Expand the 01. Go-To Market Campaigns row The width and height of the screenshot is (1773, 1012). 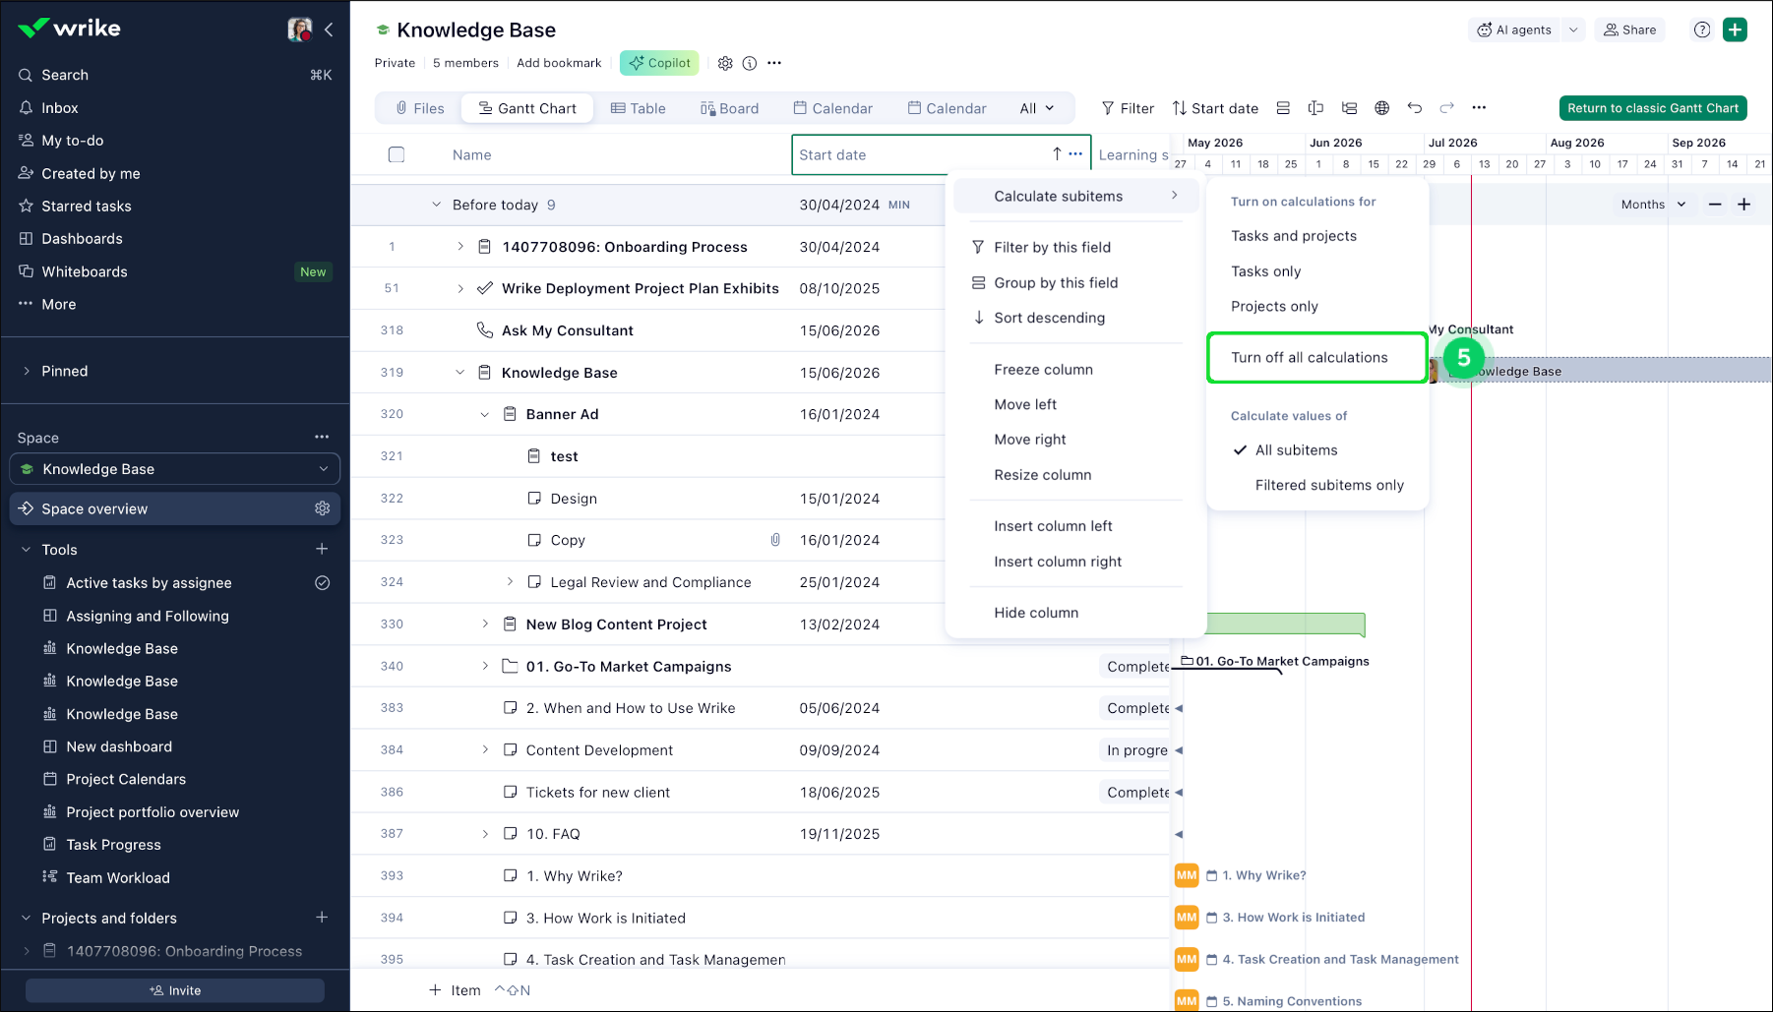pyautogui.click(x=485, y=666)
